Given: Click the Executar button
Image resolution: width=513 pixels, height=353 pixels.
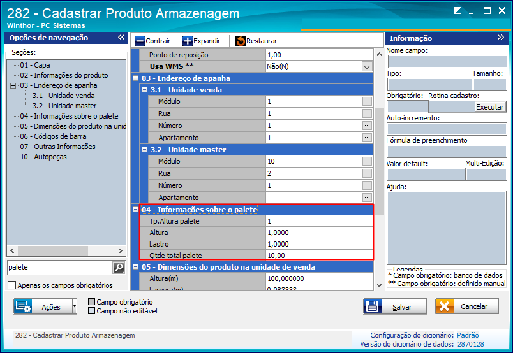Looking at the screenshot, I should 489,107.
